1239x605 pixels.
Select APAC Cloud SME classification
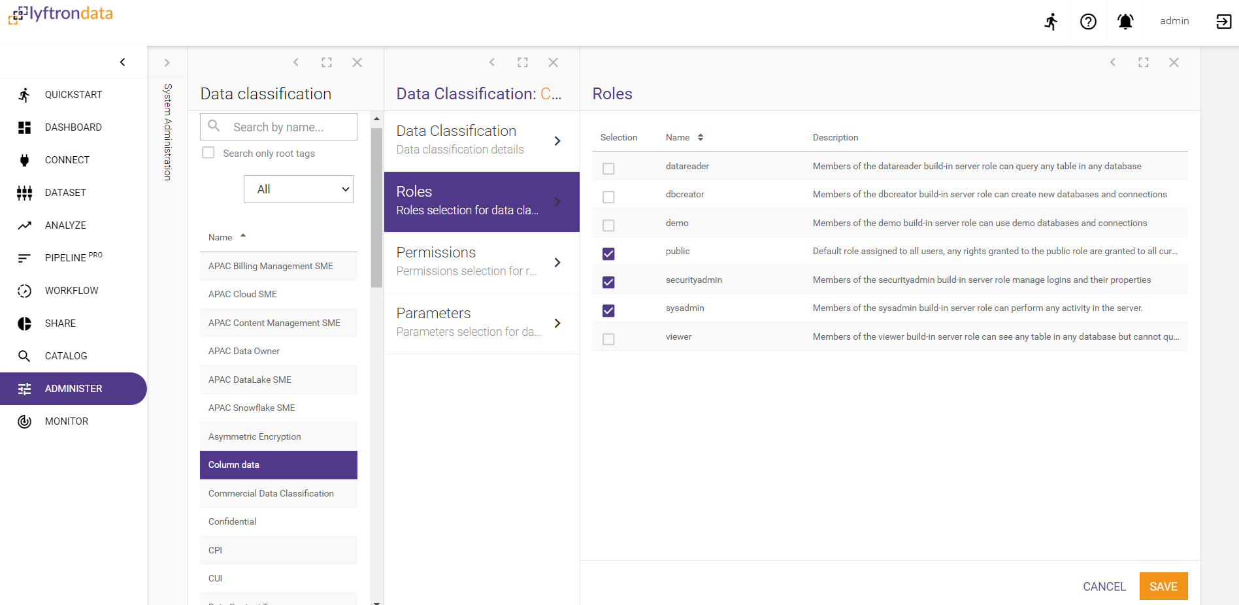tap(278, 294)
